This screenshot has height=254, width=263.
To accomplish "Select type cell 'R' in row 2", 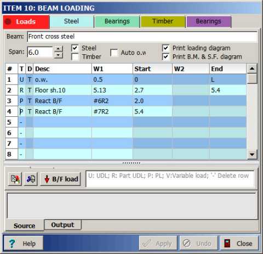I will (x=22, y=90).
